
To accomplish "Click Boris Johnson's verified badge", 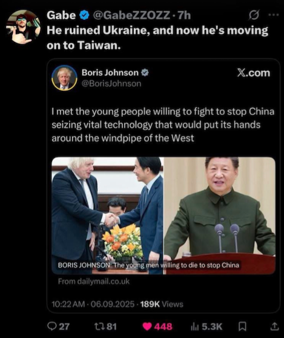I will point(145,73).
